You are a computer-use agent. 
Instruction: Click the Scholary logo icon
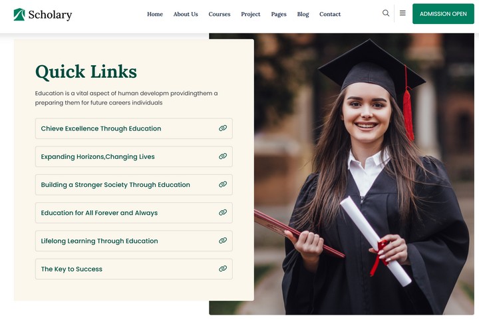19,15
